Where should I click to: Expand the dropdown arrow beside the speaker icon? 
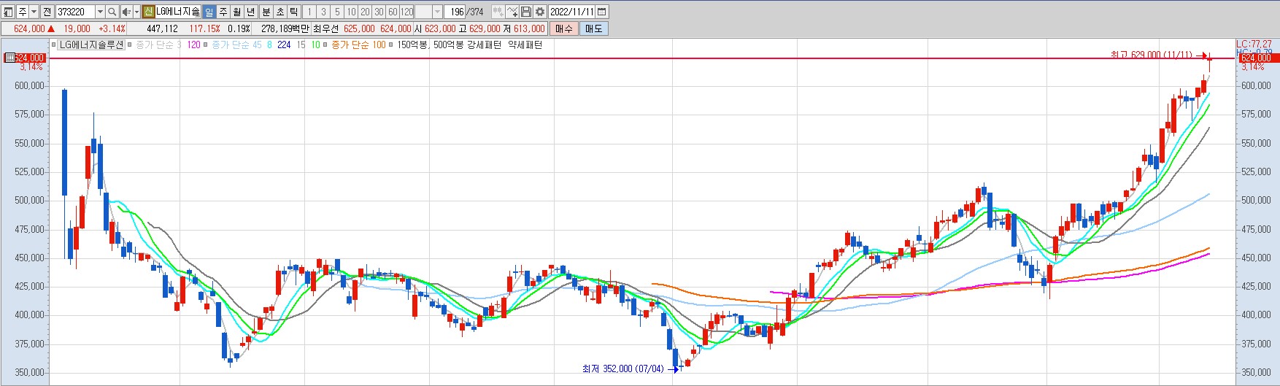136,12
